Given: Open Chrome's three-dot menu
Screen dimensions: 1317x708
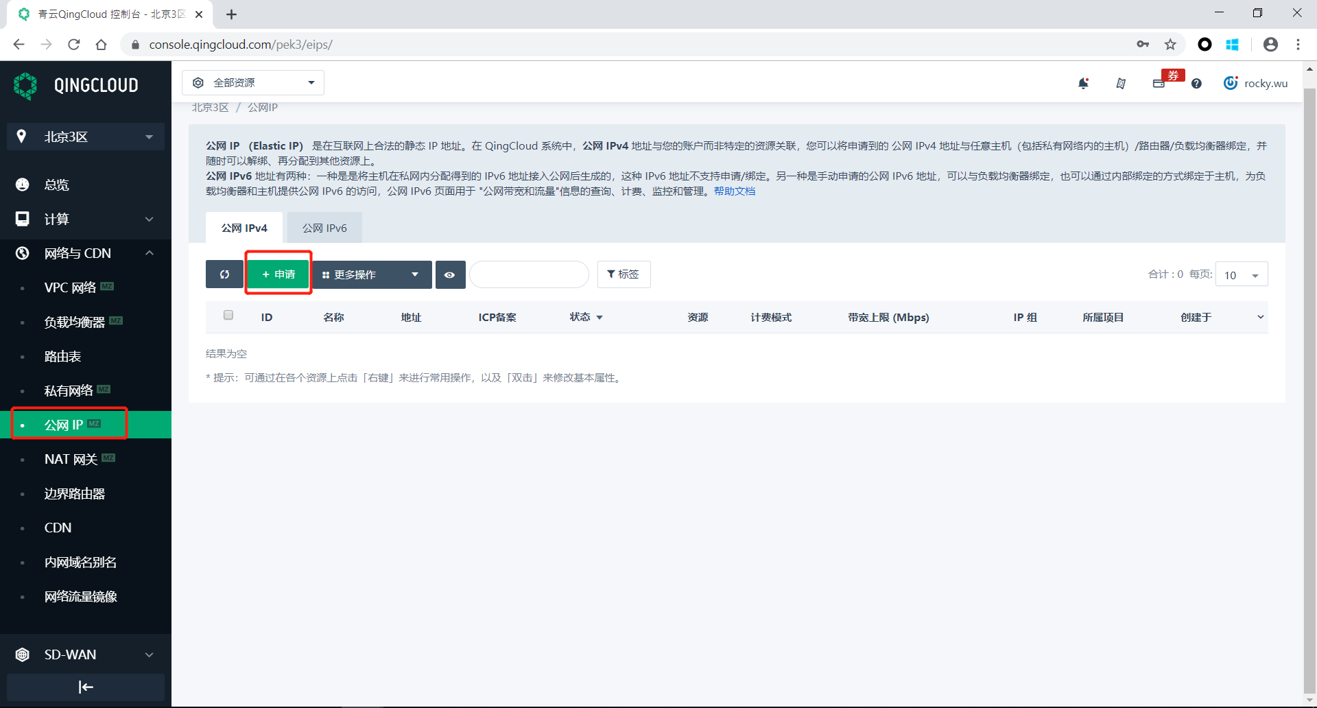Looking at the screenshot, I should (1298, 45).
